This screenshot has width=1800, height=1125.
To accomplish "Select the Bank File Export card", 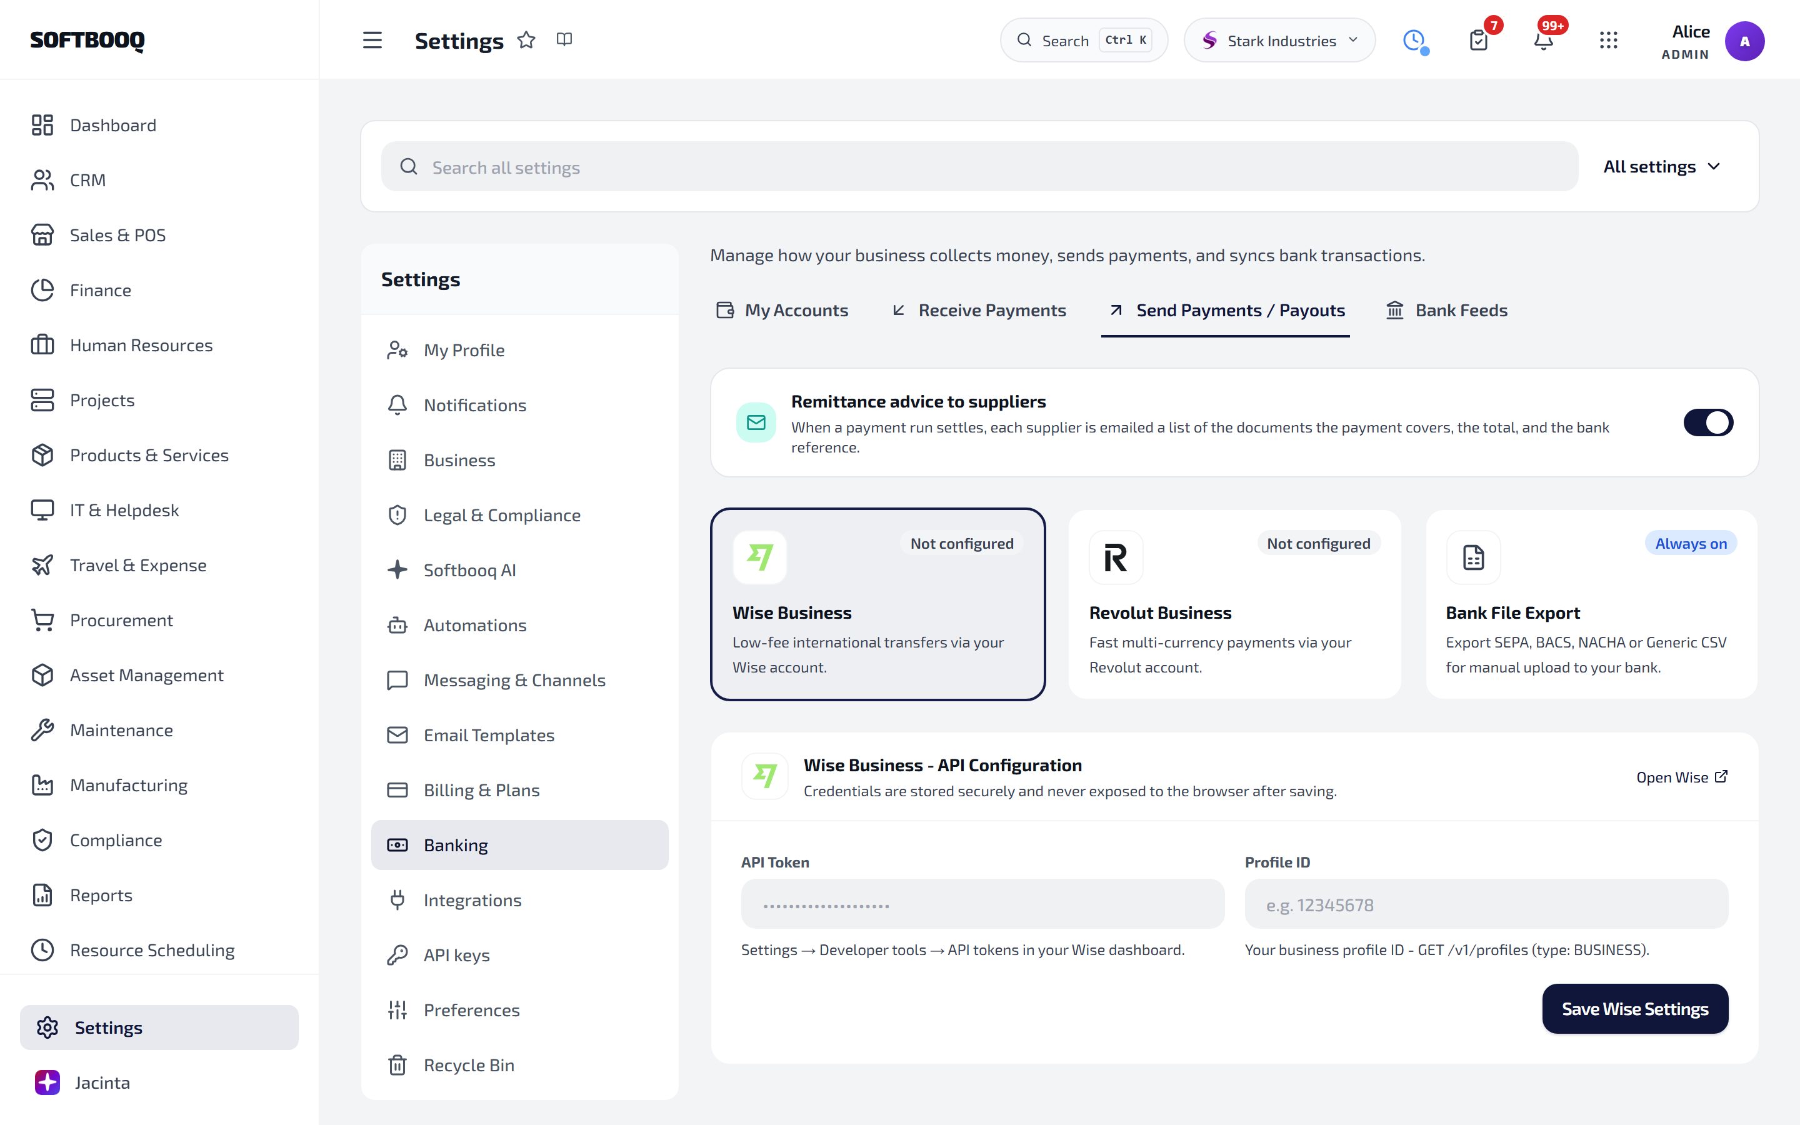I will tap(1591, 604).
